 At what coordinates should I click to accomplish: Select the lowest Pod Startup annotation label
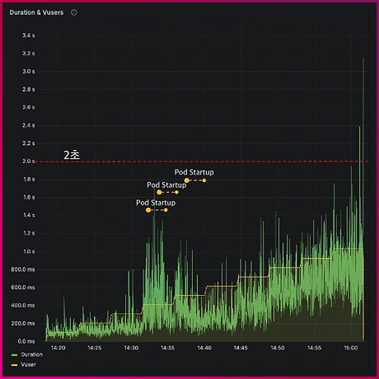click(156, 203)
